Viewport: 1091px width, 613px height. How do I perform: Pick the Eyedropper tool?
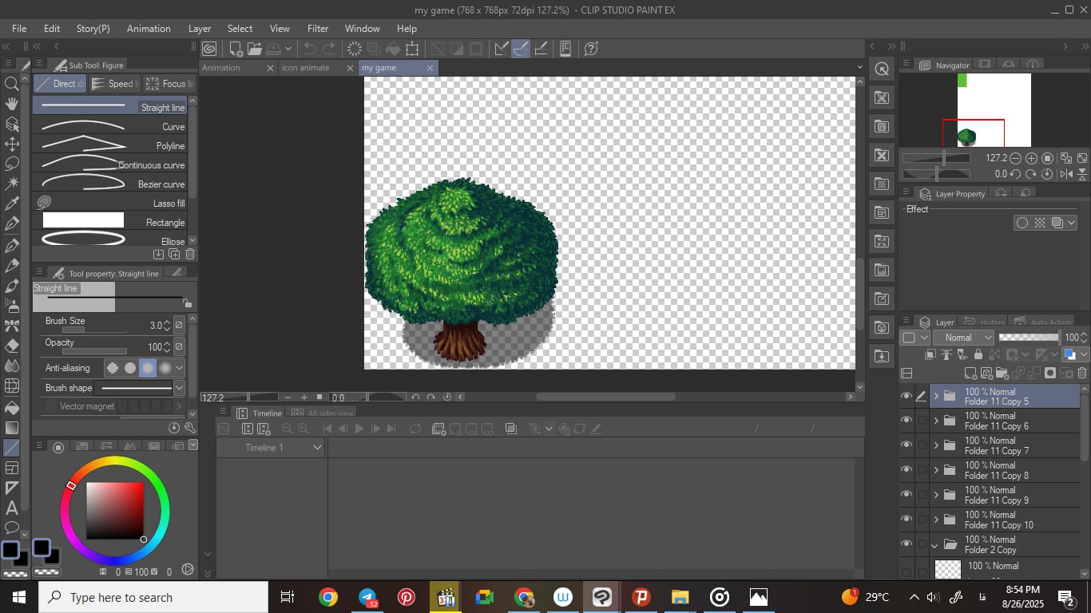tap(12, 205)
